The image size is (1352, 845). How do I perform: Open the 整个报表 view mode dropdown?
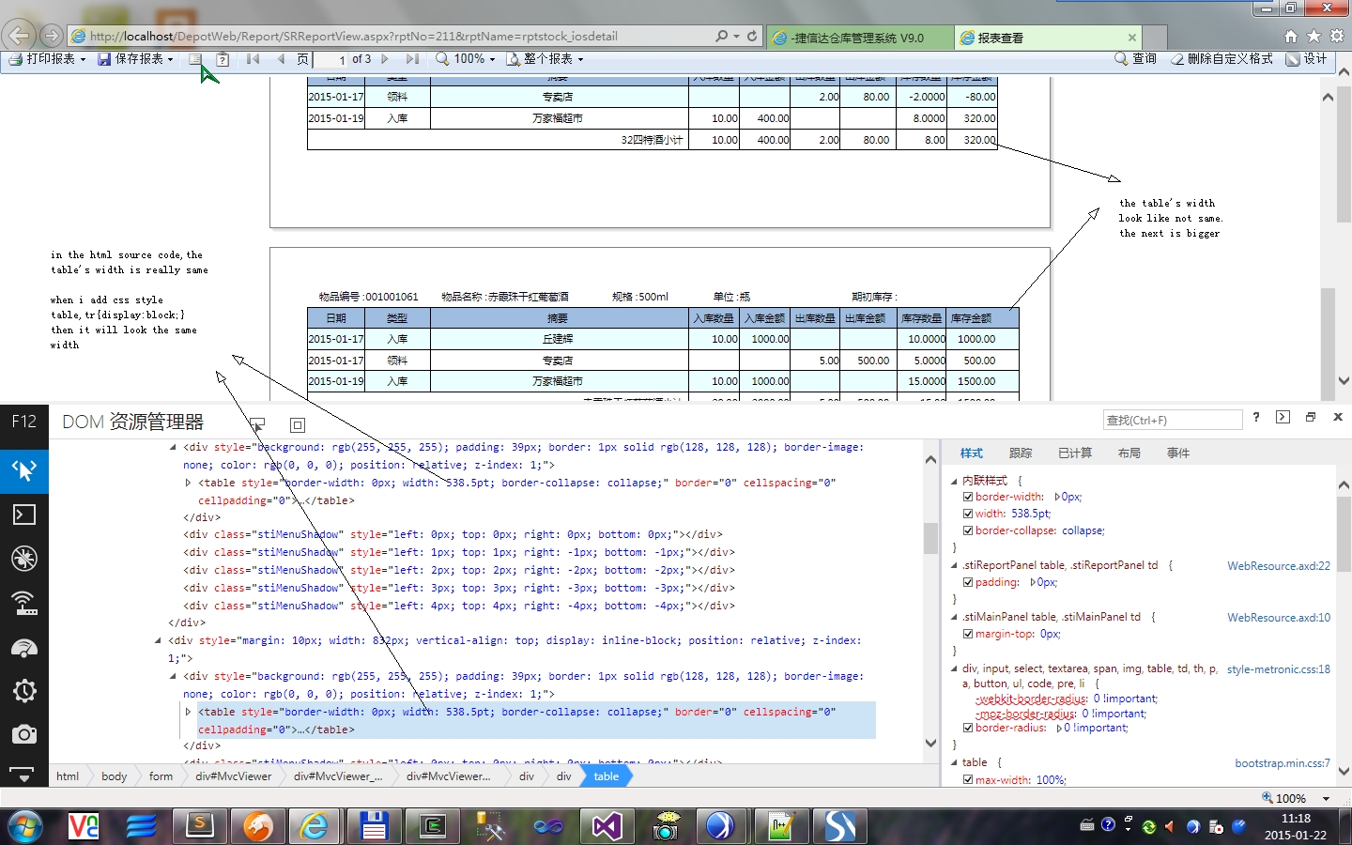(x=545, y=58)
